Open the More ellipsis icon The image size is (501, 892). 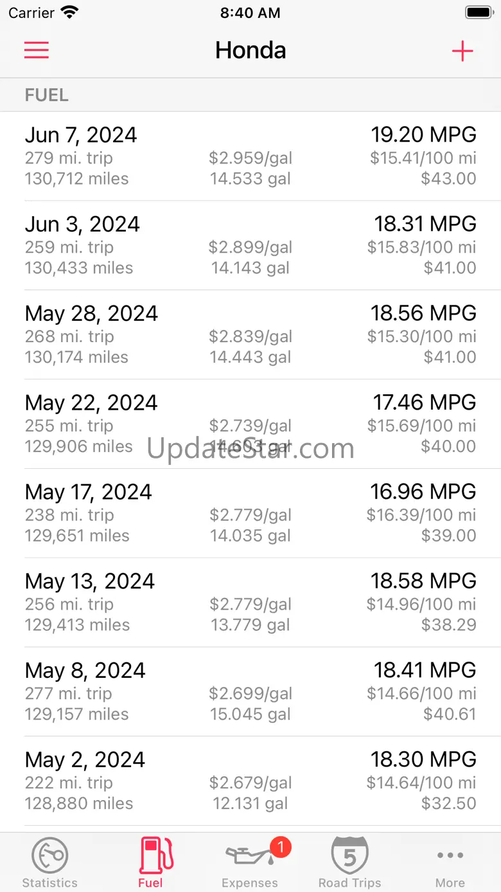click(x=450, y=855)
